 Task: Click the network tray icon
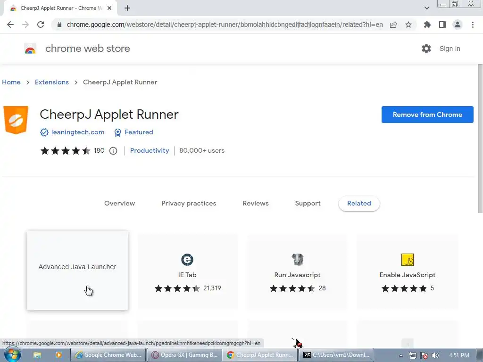point(412,355)
